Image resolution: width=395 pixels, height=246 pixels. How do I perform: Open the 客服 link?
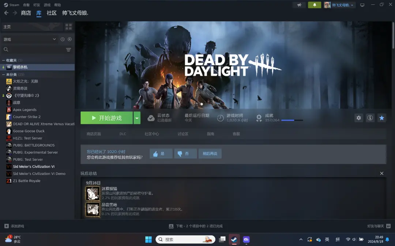point(236,134)
